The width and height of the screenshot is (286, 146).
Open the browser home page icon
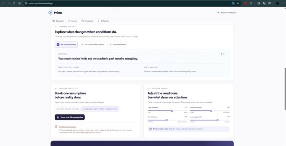(x=20, y=3)
